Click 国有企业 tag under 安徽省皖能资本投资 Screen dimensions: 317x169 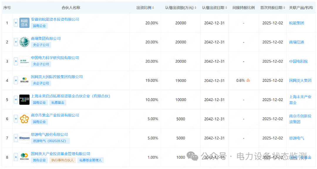point(39,26)
